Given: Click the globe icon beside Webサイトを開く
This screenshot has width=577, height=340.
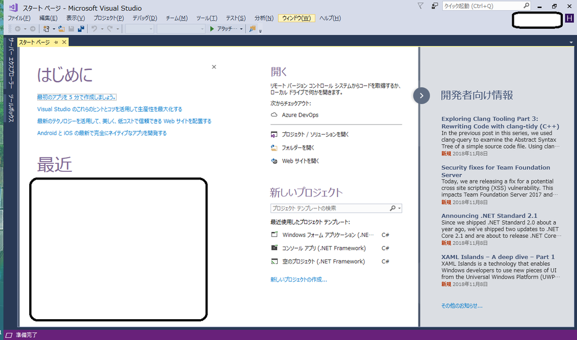Looking at the screenshot, I should [x=274, y=160].
